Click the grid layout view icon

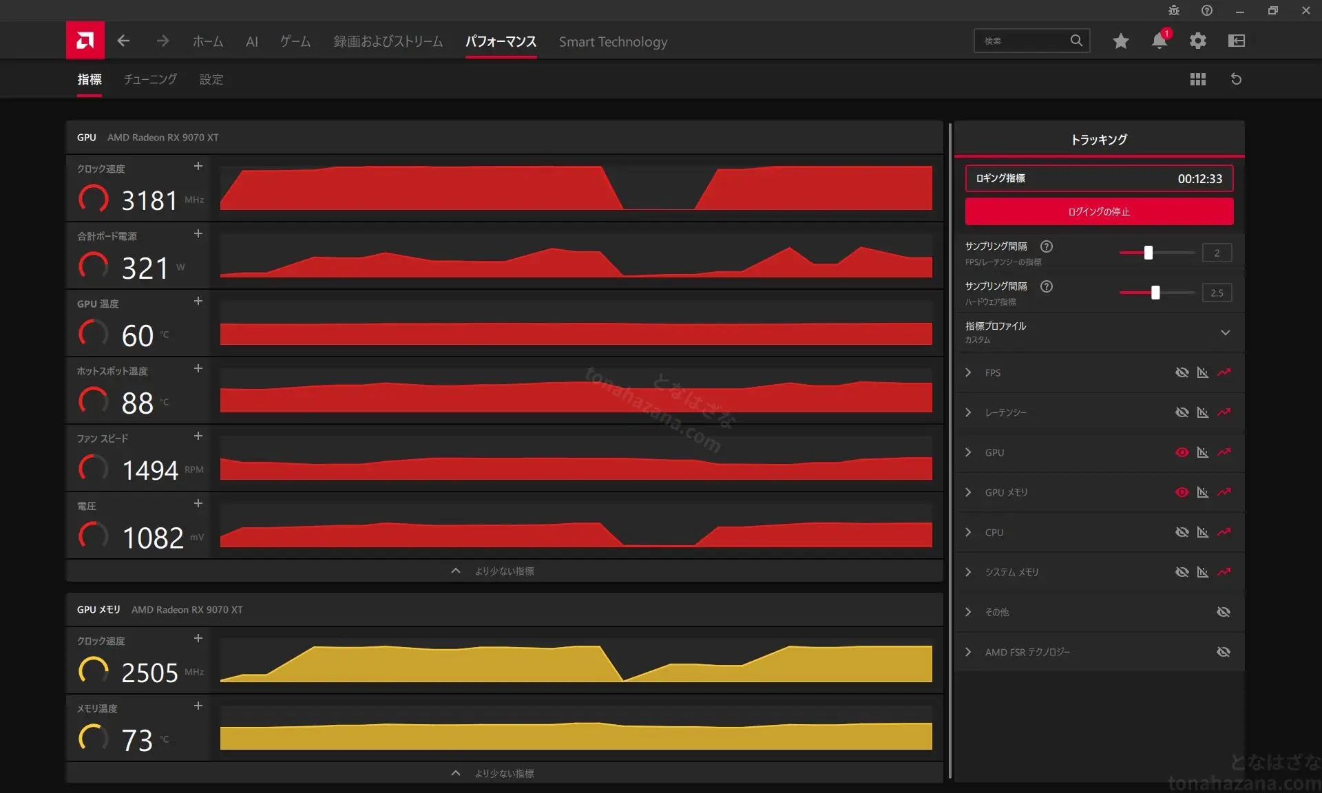coord(1198,79)
